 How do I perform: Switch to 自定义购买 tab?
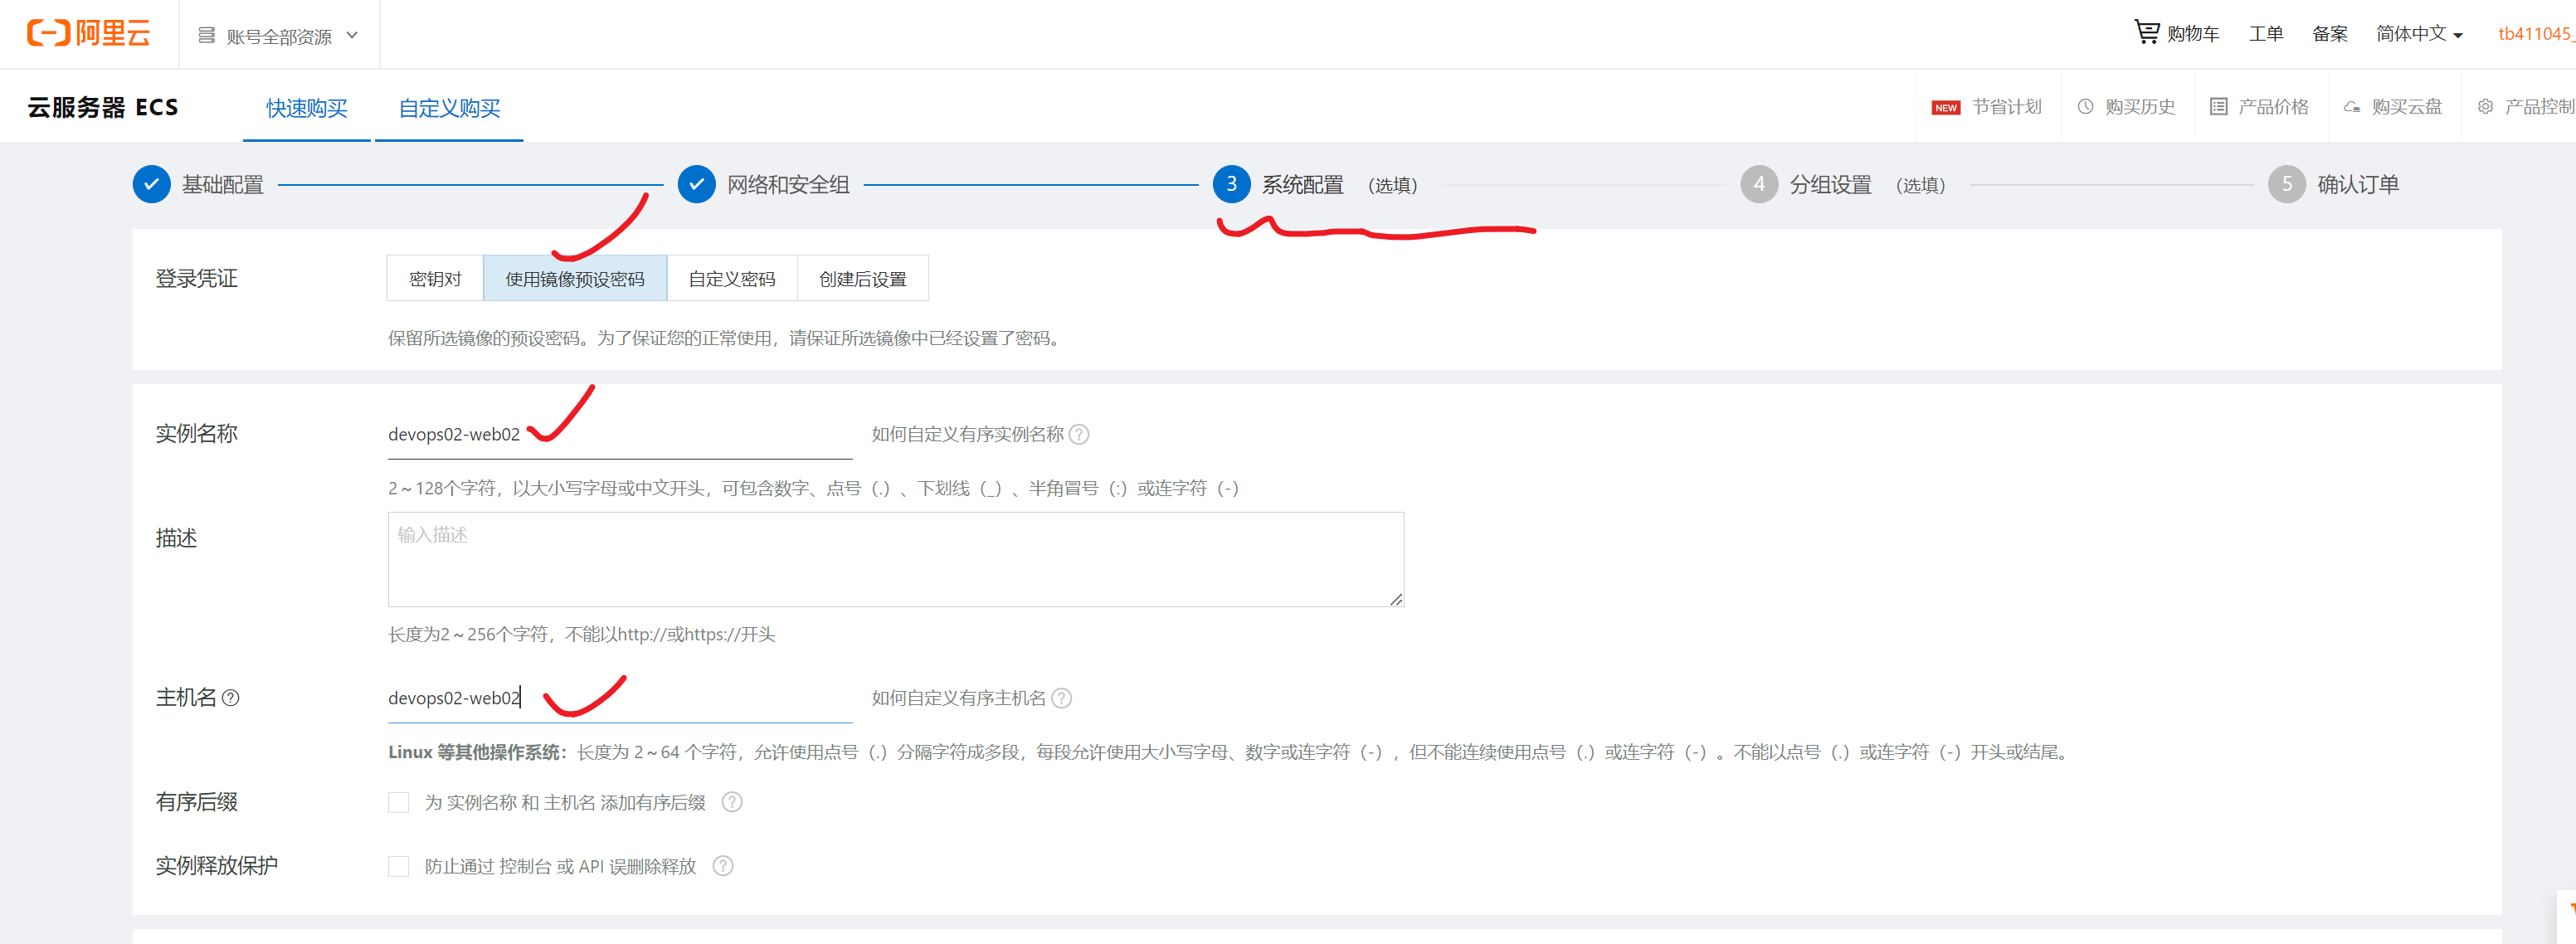[449, 108]
